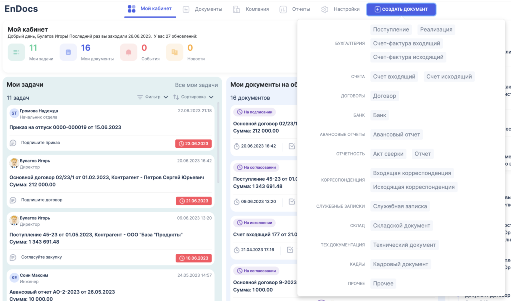
Task: Click the Создать документ button
Action: (x=401, y=9)
